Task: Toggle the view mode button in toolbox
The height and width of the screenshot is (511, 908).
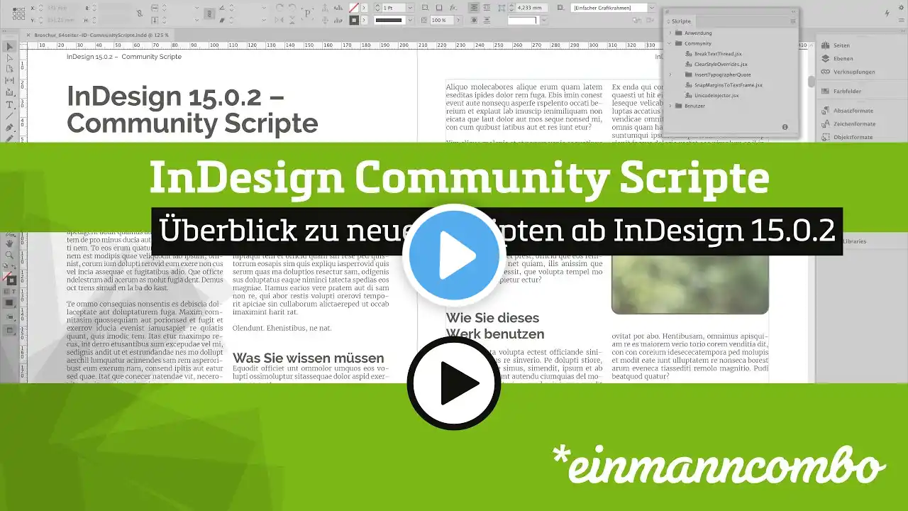Action: pyautogui.click(x=10, y=330)
